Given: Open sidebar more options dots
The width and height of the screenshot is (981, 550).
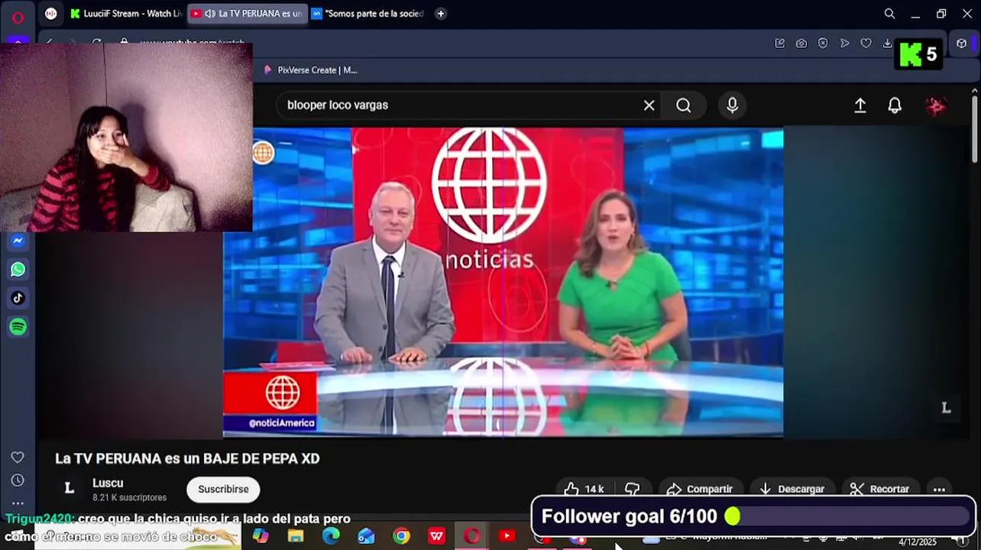Looking at the screenshot, I should coord(18,503).
